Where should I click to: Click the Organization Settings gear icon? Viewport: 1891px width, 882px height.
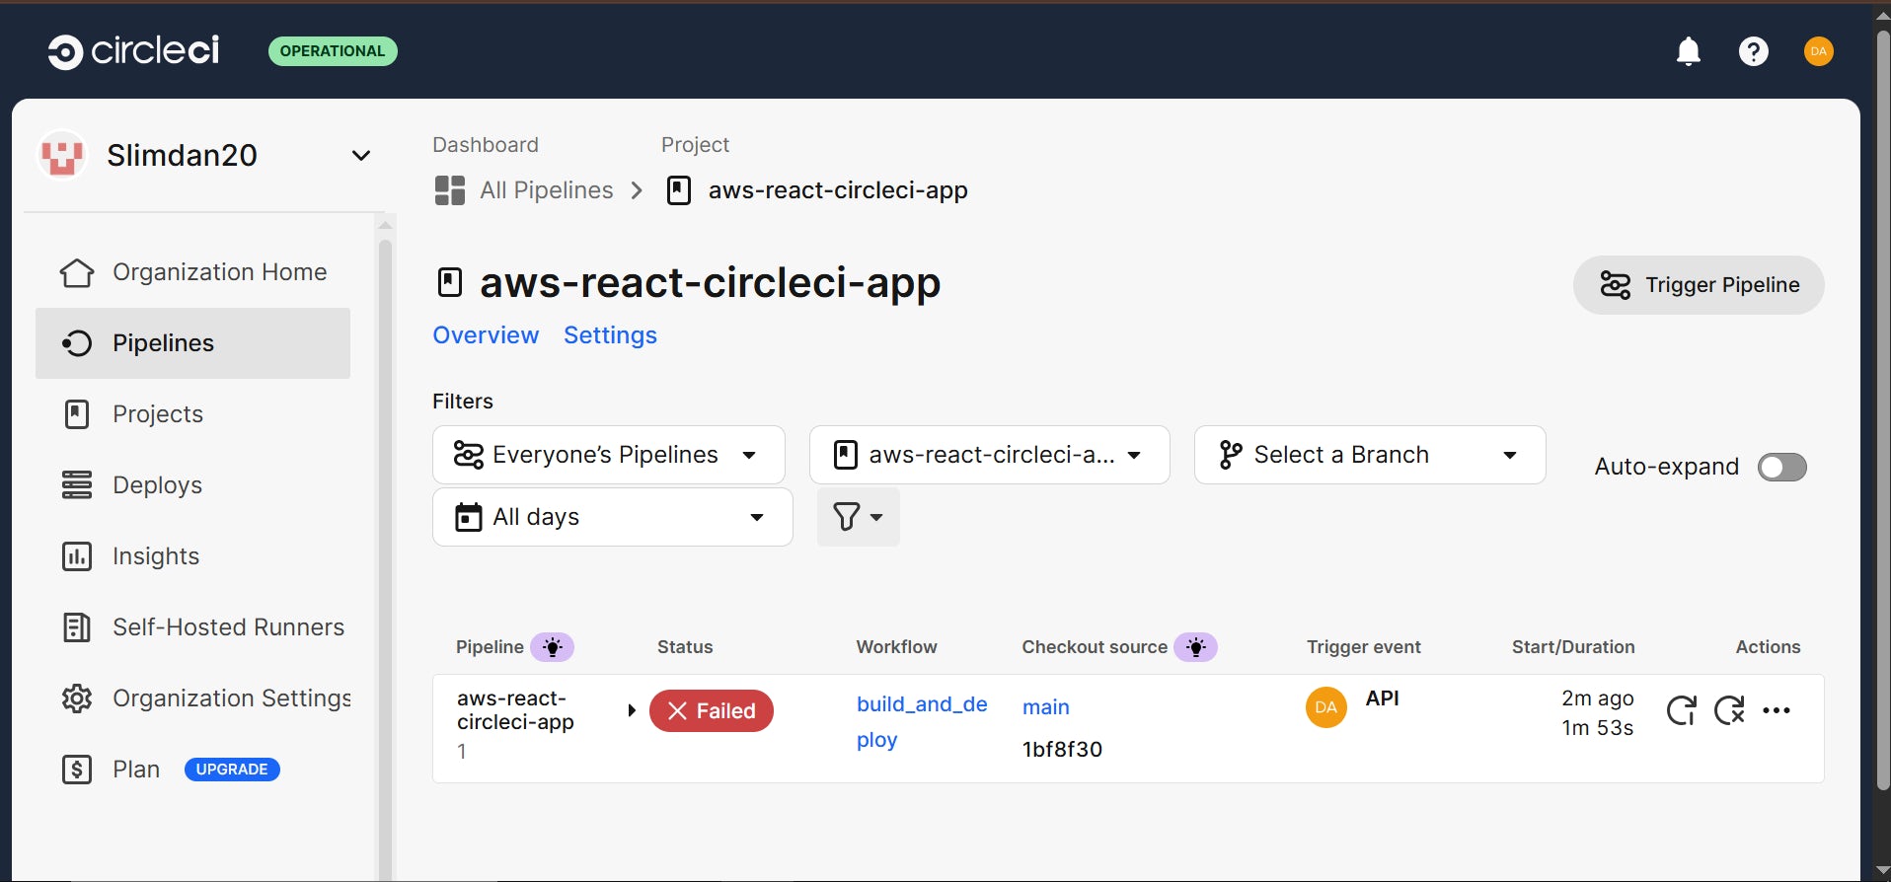coord(77,698)
